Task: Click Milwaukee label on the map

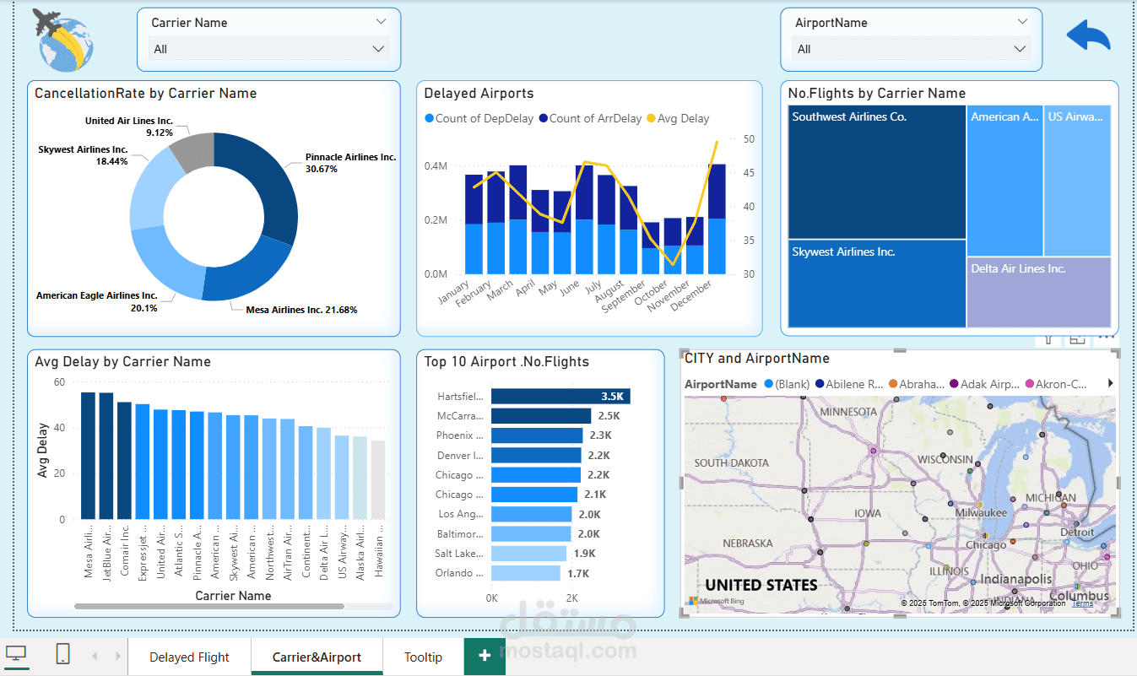Action: [981, 512]
